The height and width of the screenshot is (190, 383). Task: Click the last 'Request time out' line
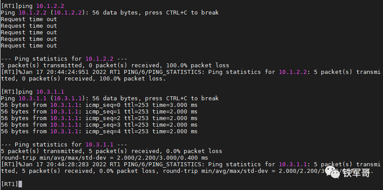click(x=29, y=45)
